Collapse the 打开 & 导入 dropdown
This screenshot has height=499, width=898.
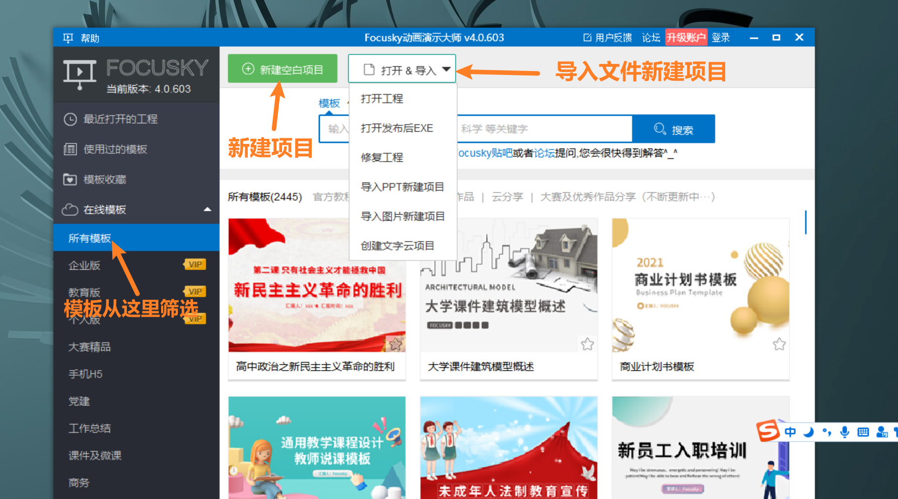pos(402,69)
